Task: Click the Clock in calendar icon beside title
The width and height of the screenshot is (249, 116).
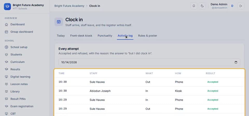Action: [59, 22]
